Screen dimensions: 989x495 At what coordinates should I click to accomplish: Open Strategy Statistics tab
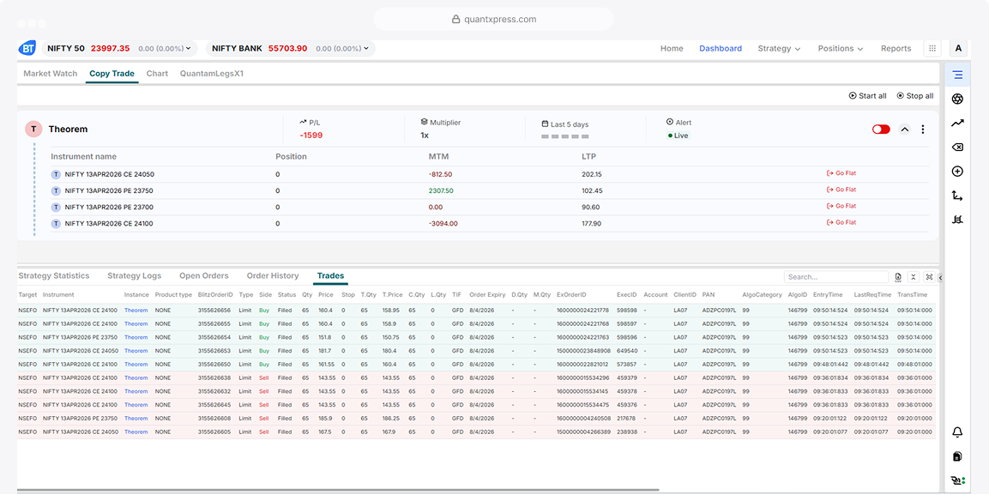[x=54, y=275]
